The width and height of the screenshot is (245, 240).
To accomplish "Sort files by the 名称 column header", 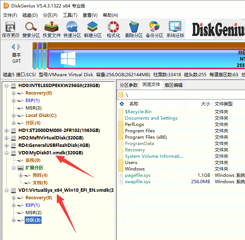I will (x=134, y=104).
